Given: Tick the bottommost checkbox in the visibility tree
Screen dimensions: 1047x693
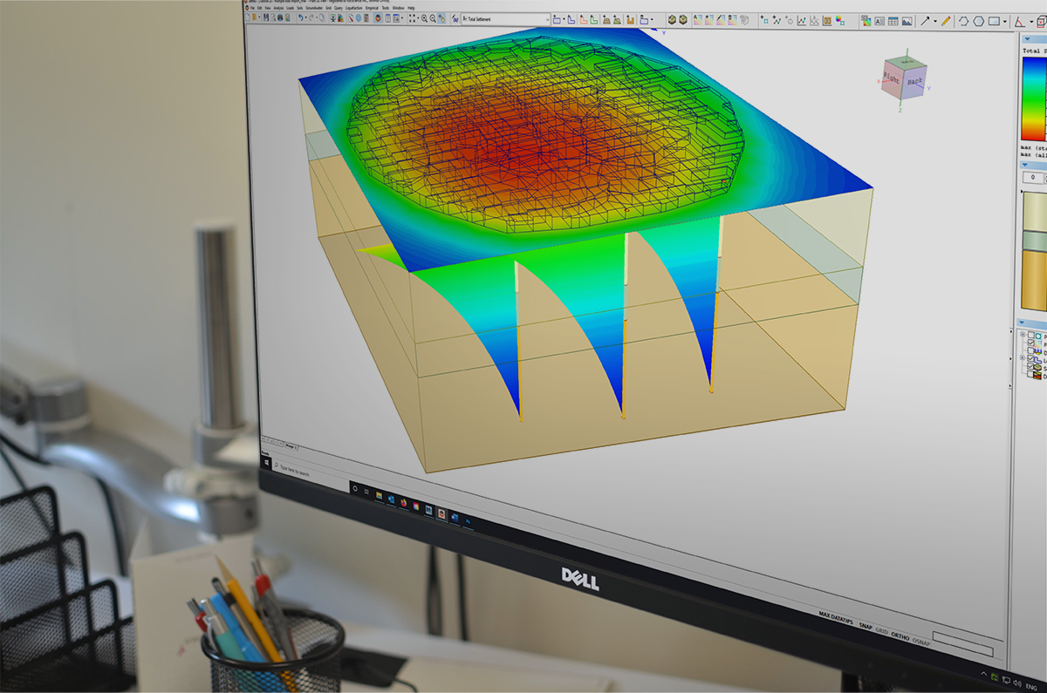Looking at the screenshot, I should (1031, 376).
